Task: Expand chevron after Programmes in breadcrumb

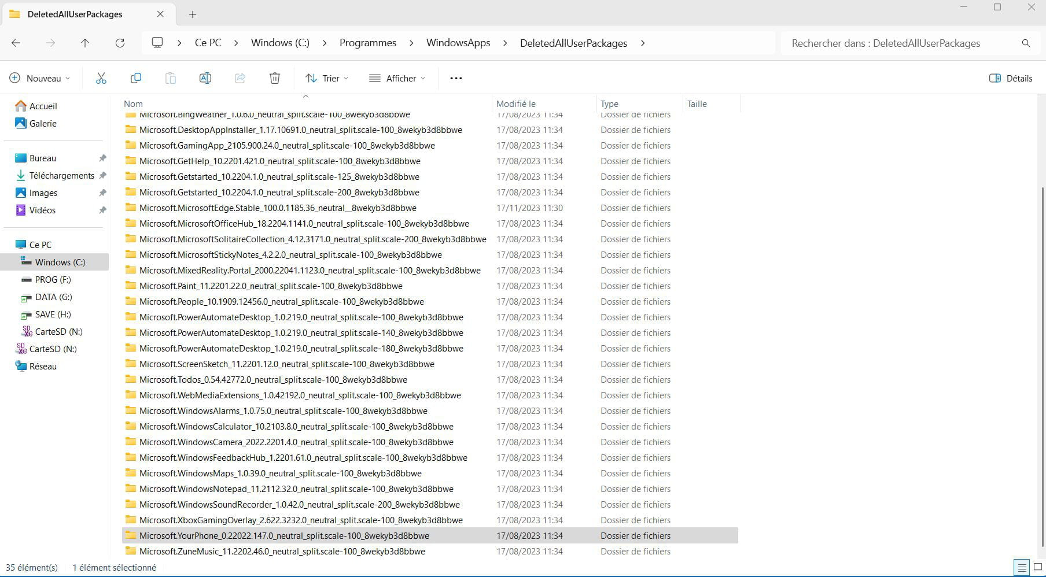Action: tap(411, 43)
